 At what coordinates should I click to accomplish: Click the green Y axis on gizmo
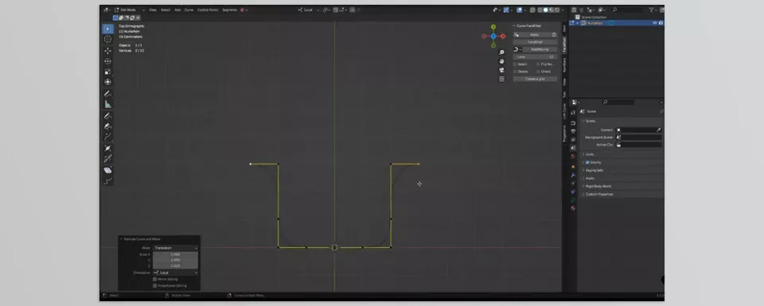493,27
